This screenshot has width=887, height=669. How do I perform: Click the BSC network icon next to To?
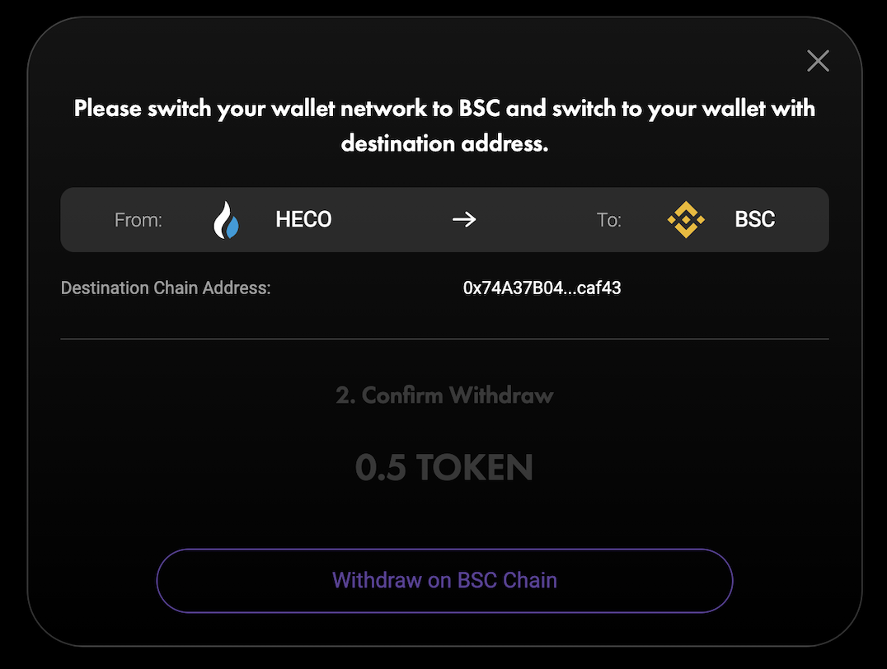tap(686, 219)
